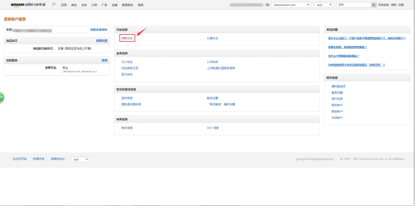
Task: Click the green floating circle on left edge
Action: 1,97
